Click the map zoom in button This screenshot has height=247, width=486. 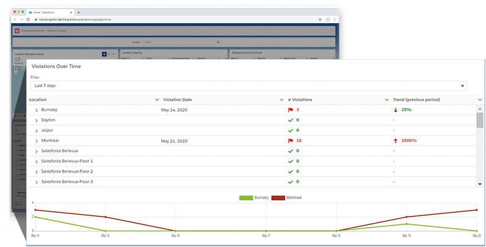pos(16,70)
